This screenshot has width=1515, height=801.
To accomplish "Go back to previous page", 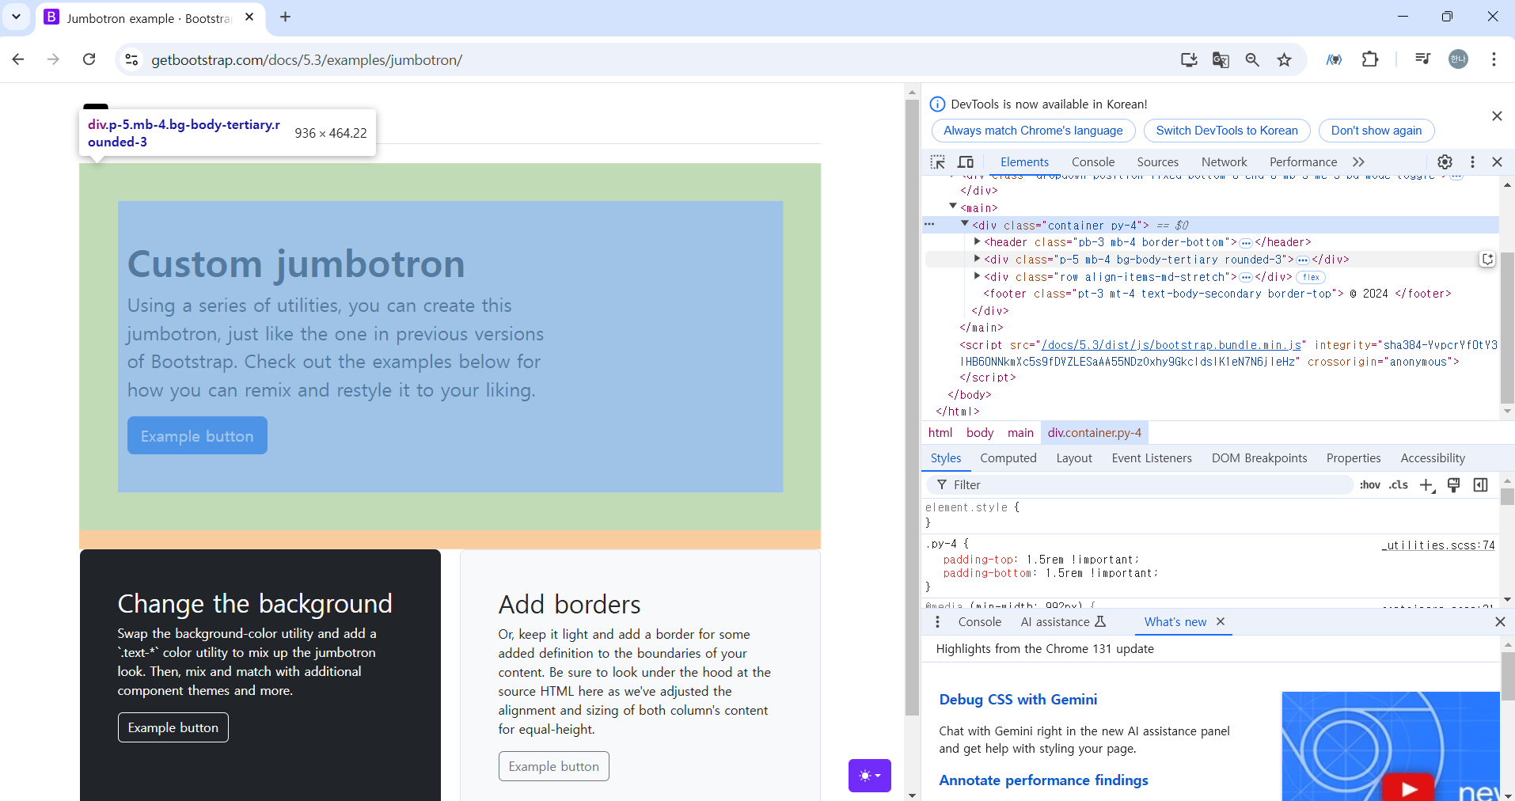I will [18, 59].
